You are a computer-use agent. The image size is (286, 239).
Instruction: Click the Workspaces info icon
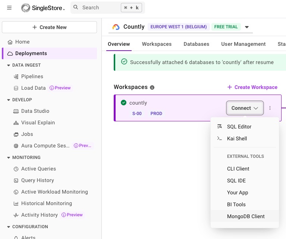[152, 87]
